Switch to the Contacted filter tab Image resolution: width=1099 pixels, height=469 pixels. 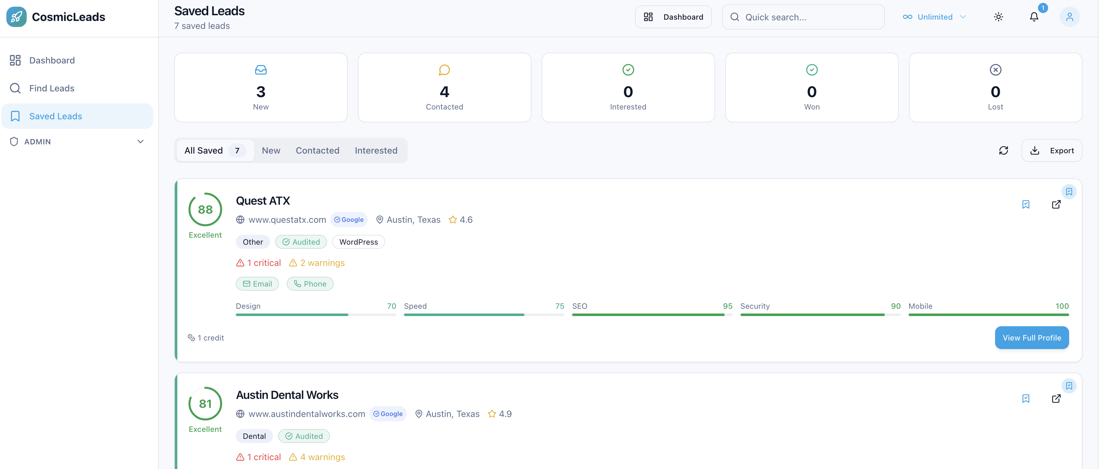(x=317, y=150)
